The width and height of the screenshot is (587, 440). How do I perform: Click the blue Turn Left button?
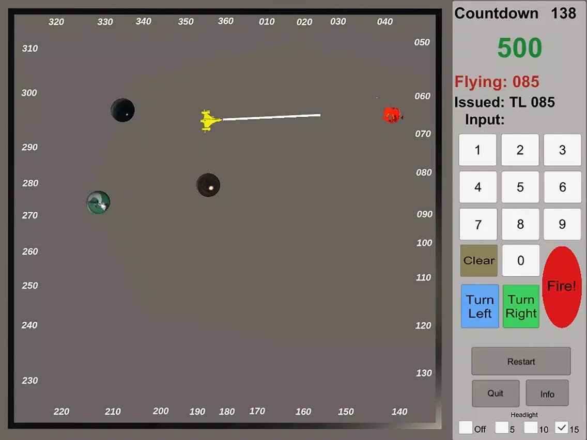pyautogui.click(x=480, y=306)
